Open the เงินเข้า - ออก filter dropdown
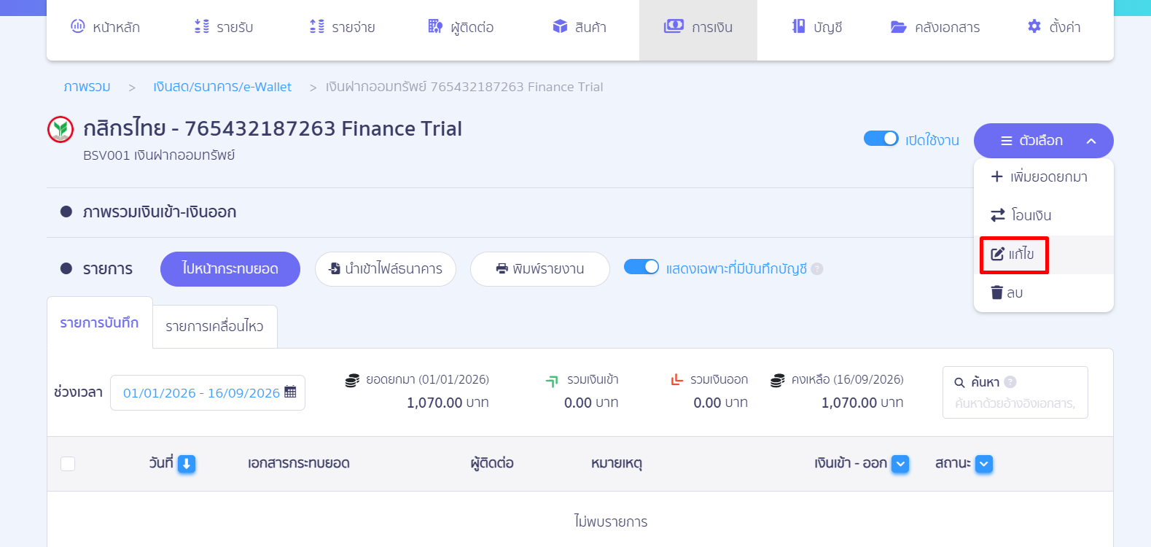This screenshot has width=1151, height=547. click(900, 464)
